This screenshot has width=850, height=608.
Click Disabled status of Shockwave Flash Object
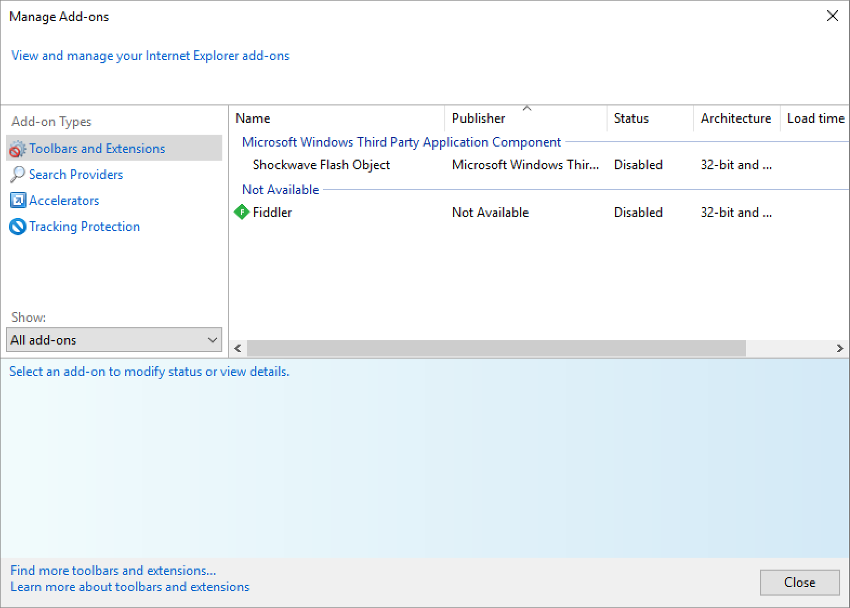coord(638,165)
